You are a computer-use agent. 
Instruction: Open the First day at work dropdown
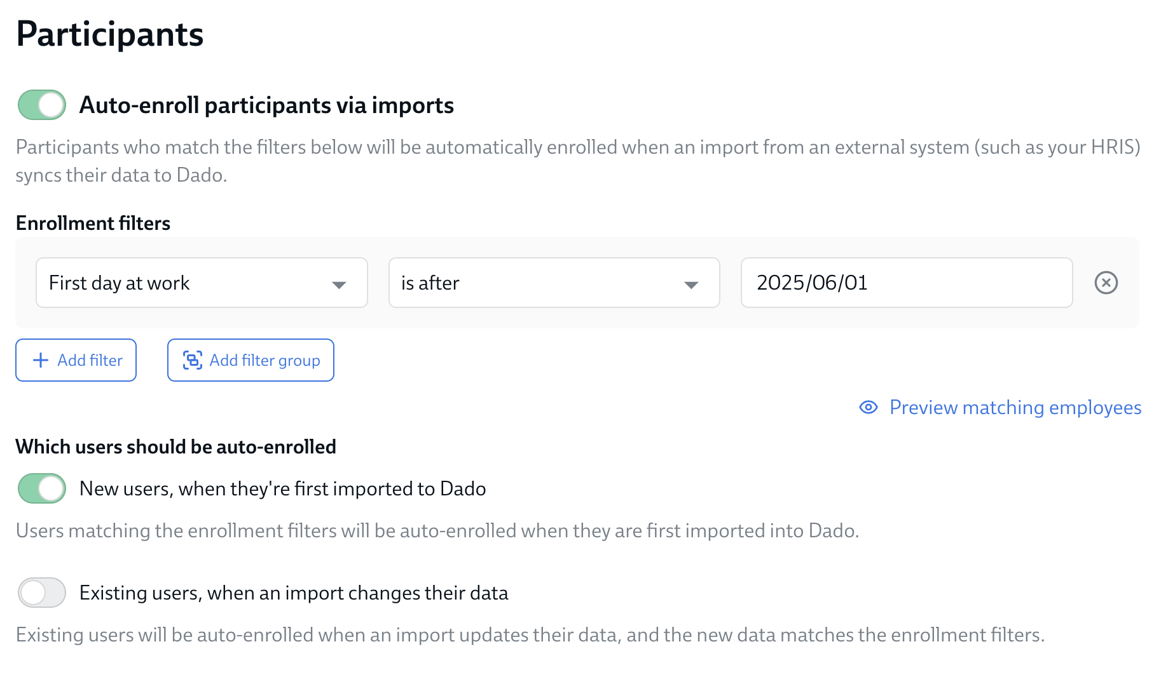pos(191,283)
